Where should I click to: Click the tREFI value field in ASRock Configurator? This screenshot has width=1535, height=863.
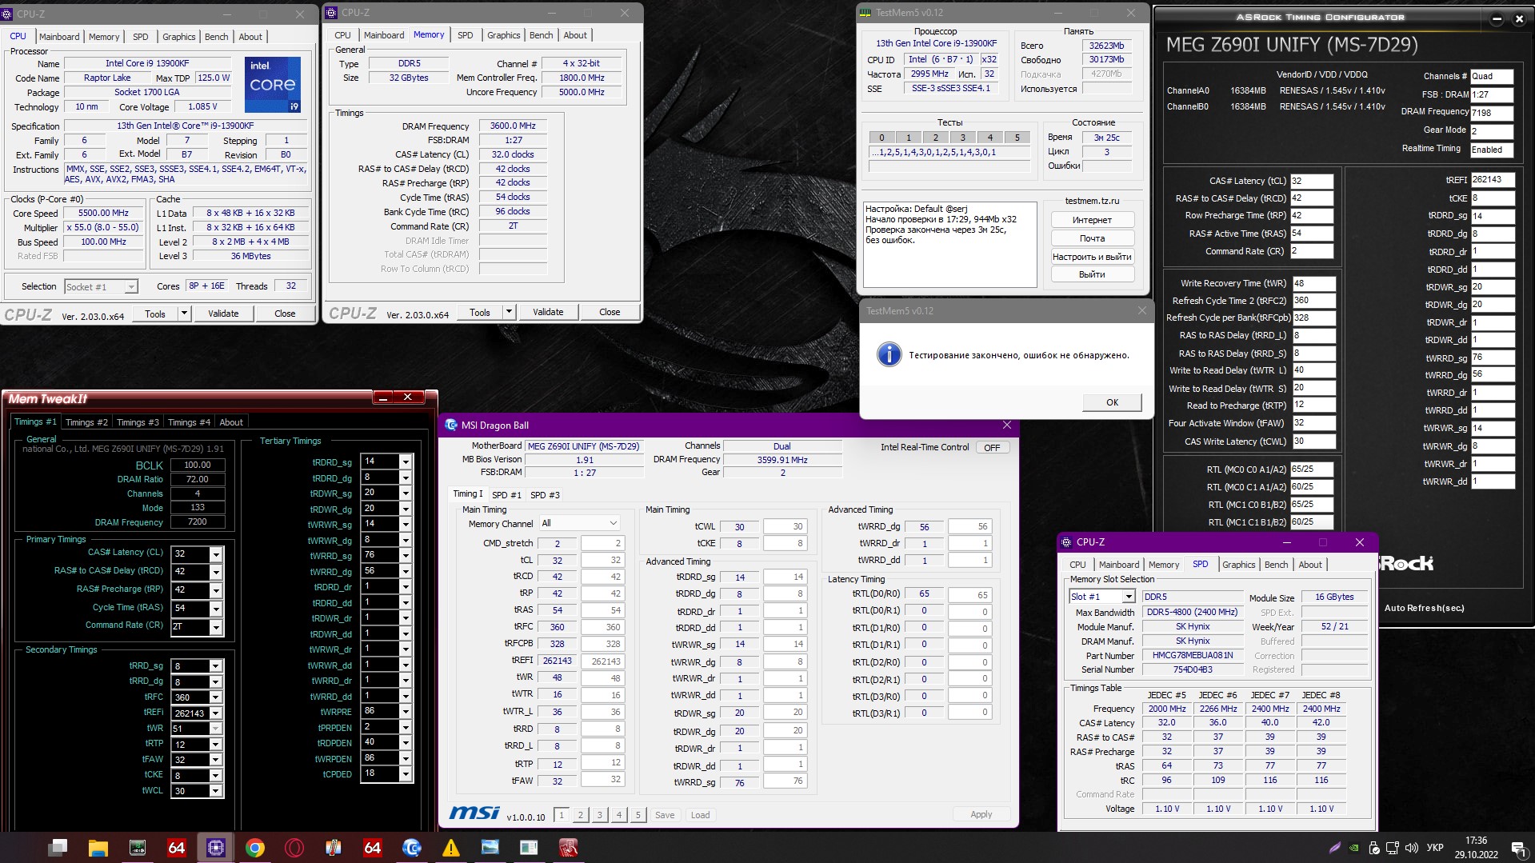point(1493,180)
